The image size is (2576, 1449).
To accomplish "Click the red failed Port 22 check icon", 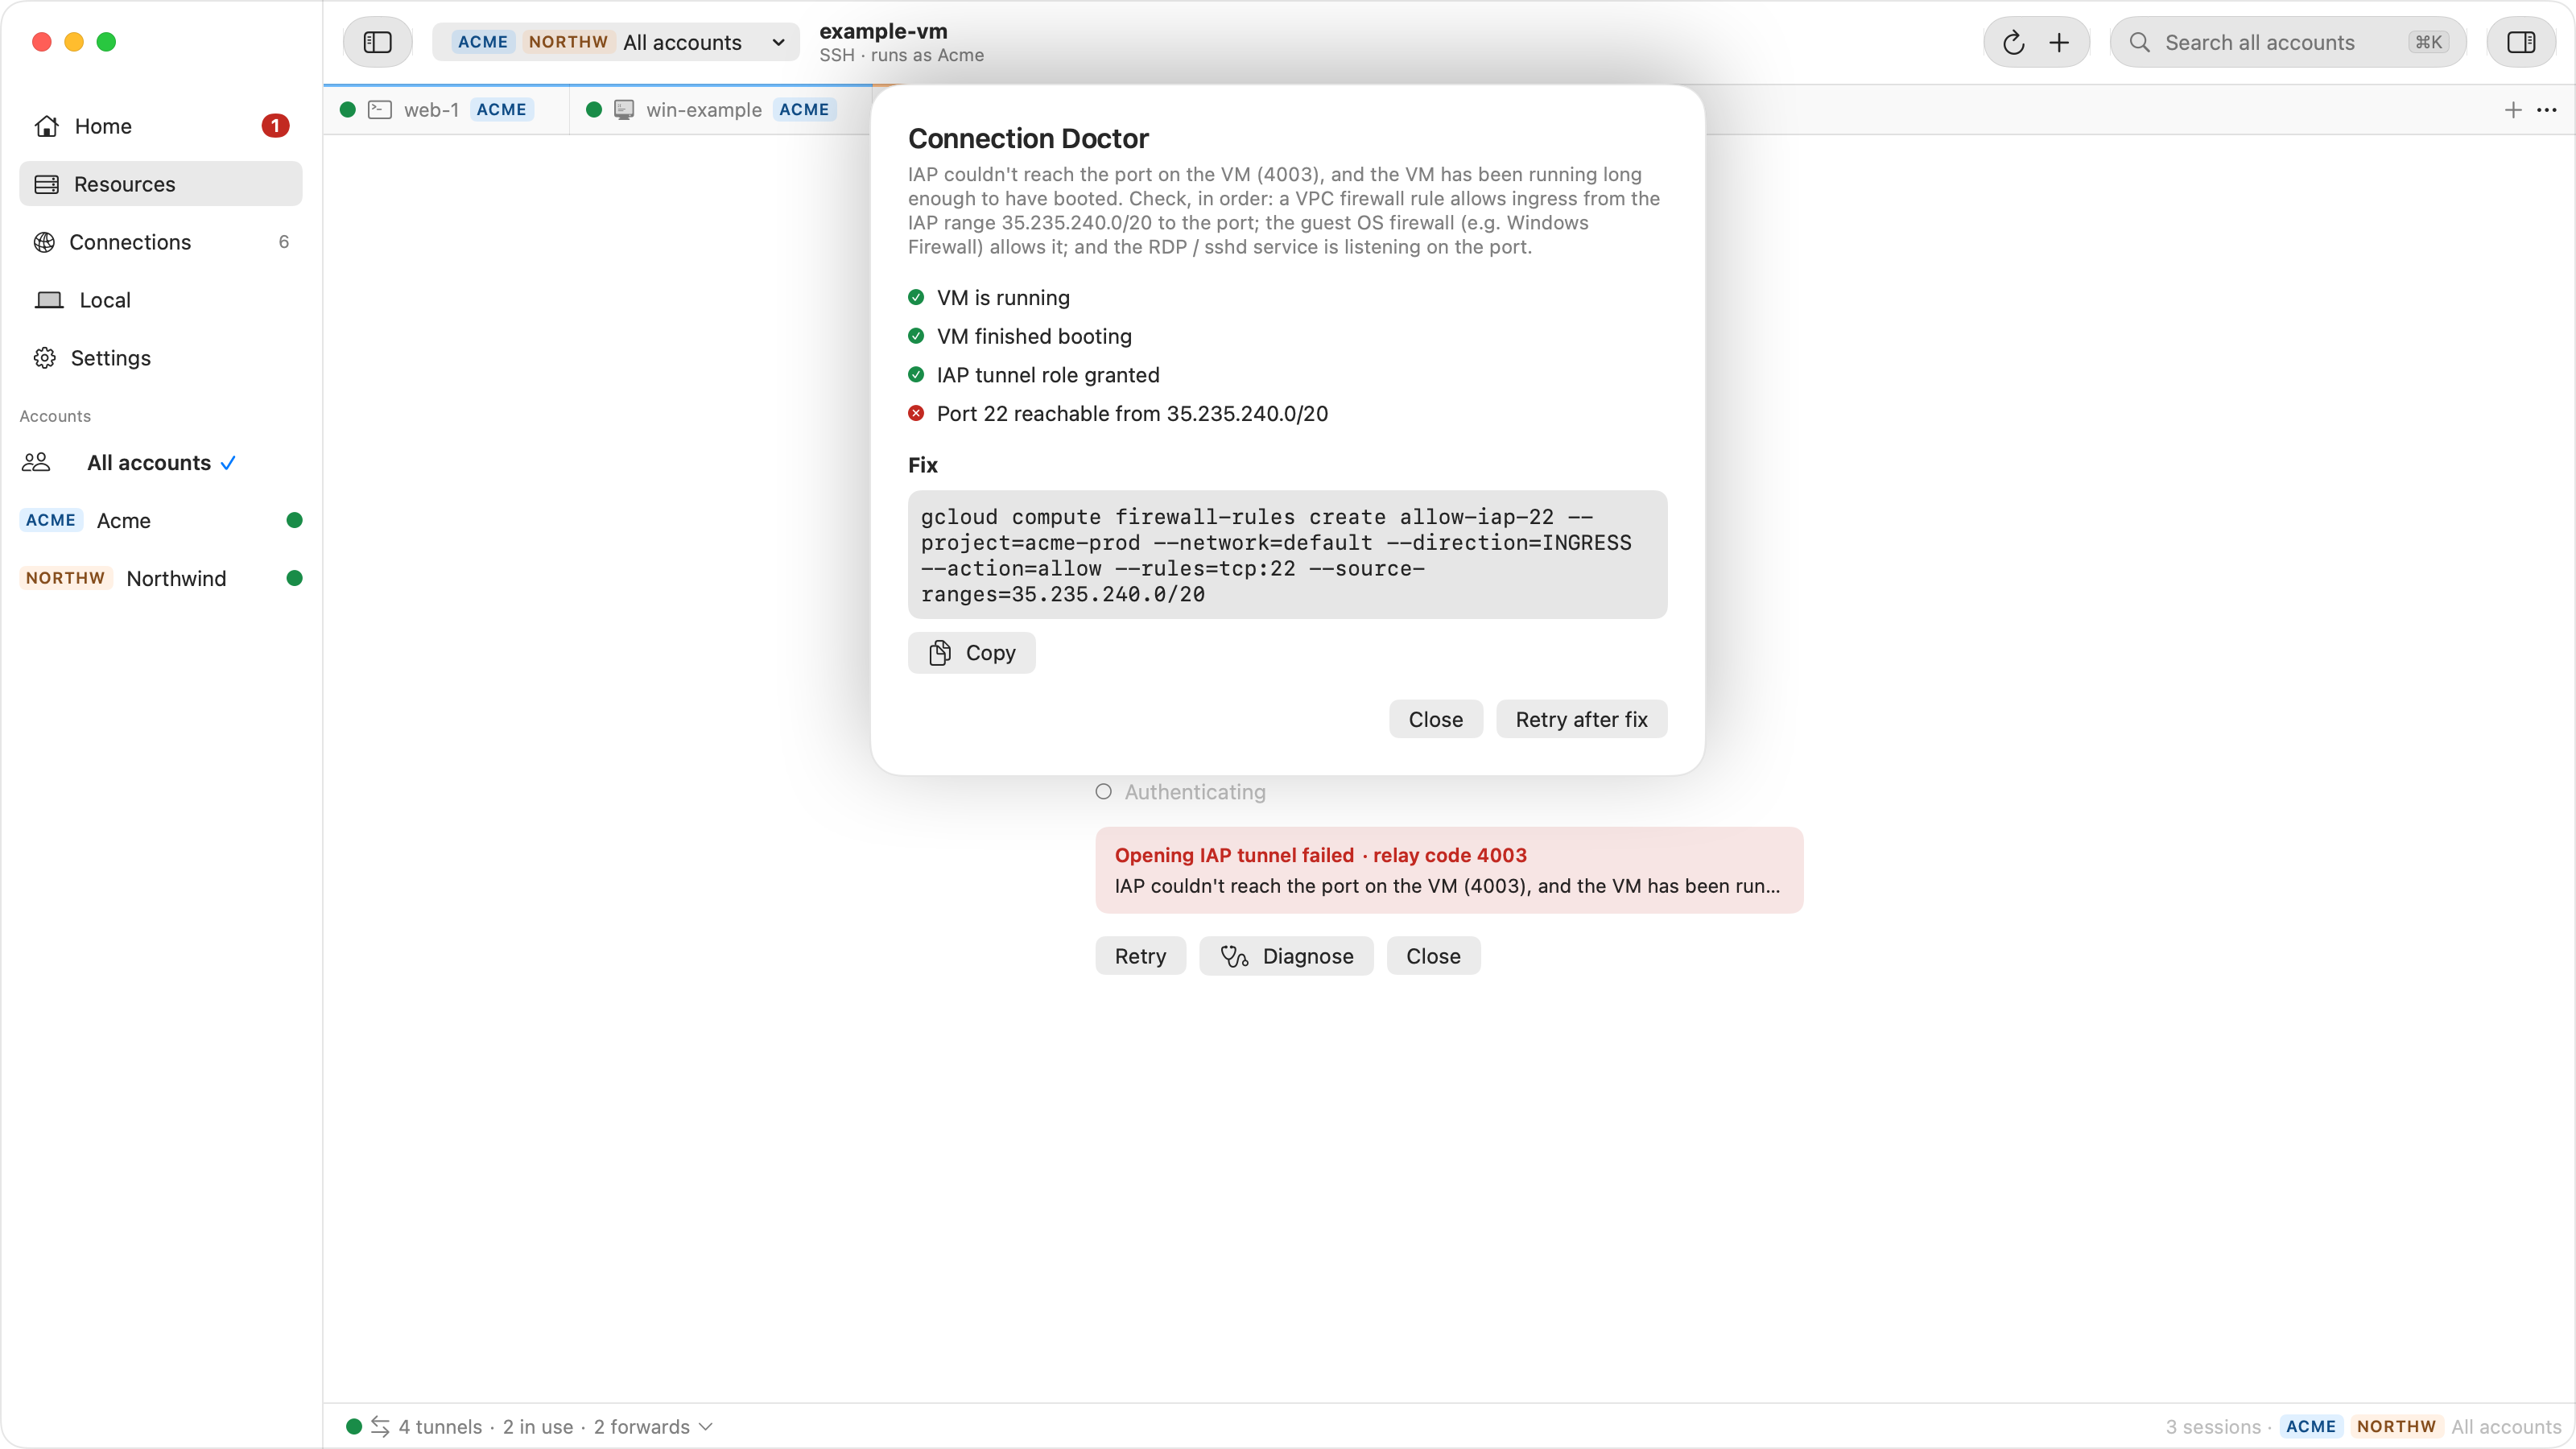I will 916,413.
